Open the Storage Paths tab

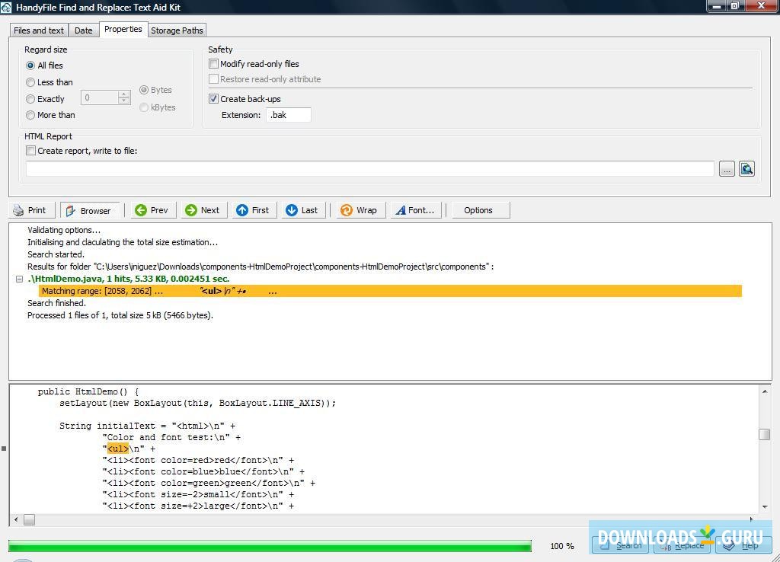pyautogui.click(x=177, y=30)
